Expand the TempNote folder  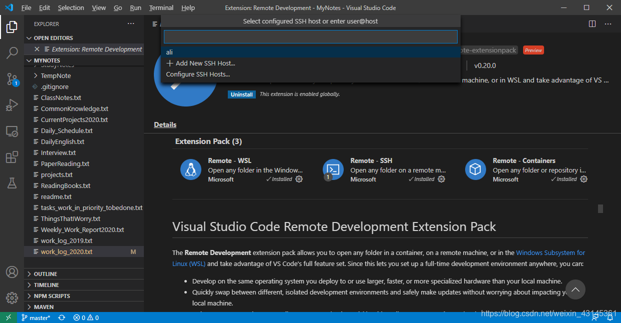click(x=84, y=75)
